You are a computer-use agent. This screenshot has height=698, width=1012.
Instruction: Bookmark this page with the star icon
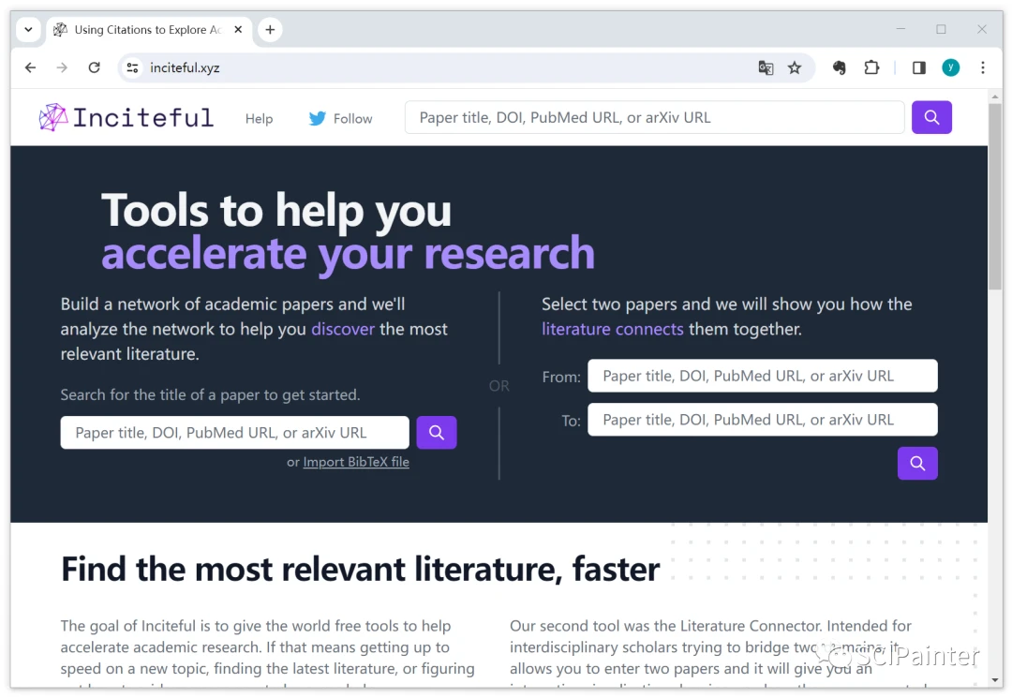(795, 67)
